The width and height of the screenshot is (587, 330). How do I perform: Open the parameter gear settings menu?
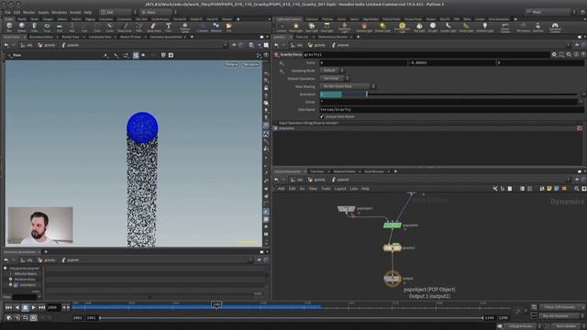tap(554, 55)
